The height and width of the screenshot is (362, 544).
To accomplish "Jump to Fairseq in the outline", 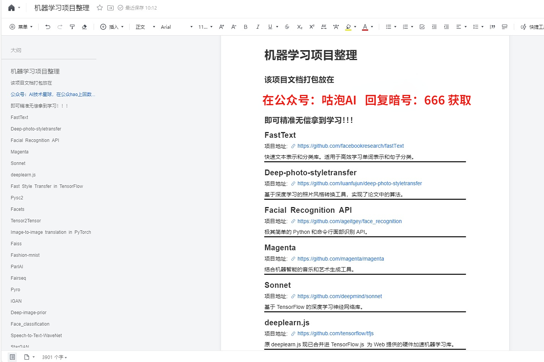I will [x=18, y=278].
